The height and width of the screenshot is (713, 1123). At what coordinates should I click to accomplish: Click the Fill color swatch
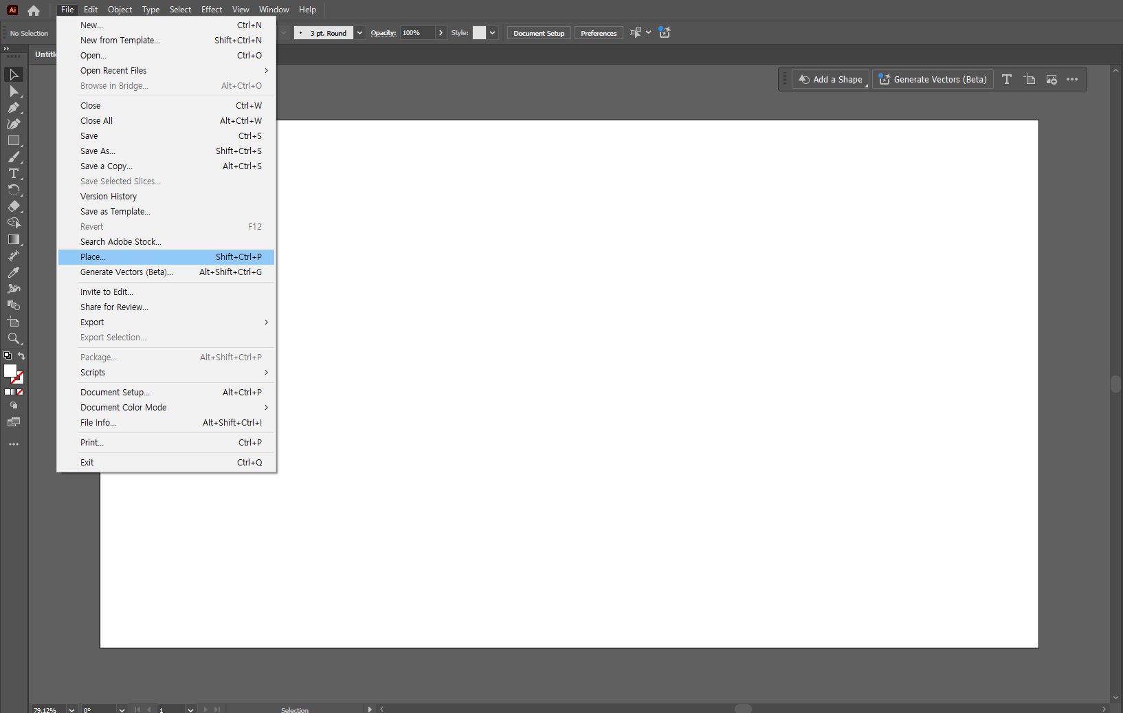(10, 371)
